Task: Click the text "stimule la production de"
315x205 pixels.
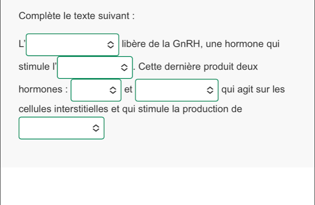Action: [x=195, y=109]
